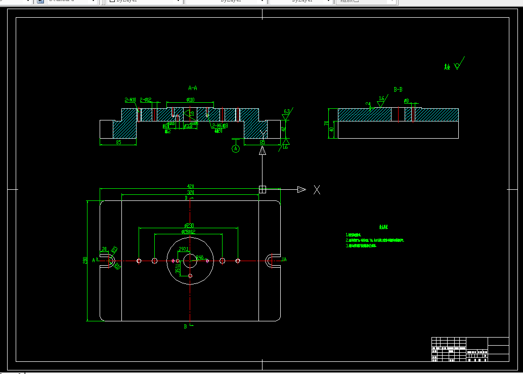Select the 40 height dimension on B-B view
The width and height of the screenshot is (523, 374).
[331, 130]
